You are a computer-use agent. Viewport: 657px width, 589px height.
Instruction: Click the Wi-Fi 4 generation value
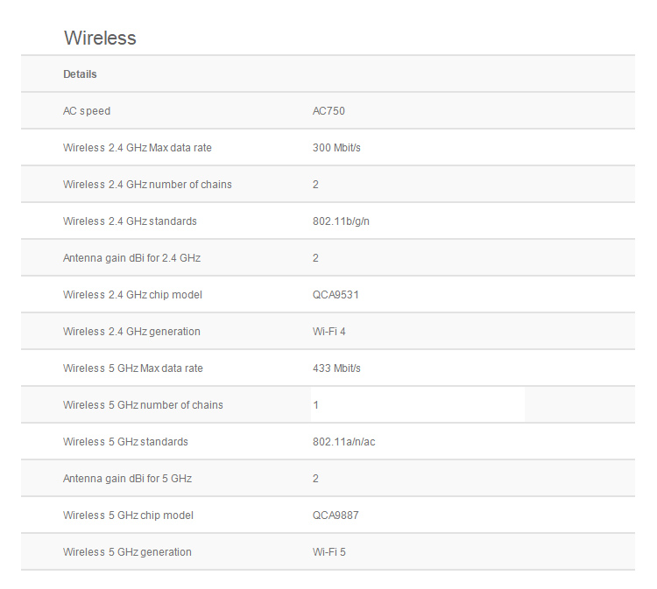(329, 332)
